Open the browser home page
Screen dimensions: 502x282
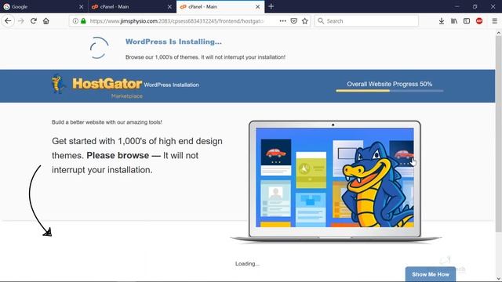[x=46, y=21]
